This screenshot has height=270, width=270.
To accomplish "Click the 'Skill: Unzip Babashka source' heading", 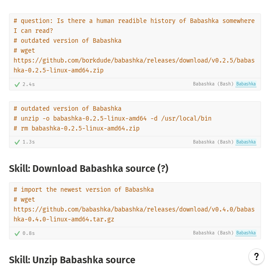I will click(72, 260).
